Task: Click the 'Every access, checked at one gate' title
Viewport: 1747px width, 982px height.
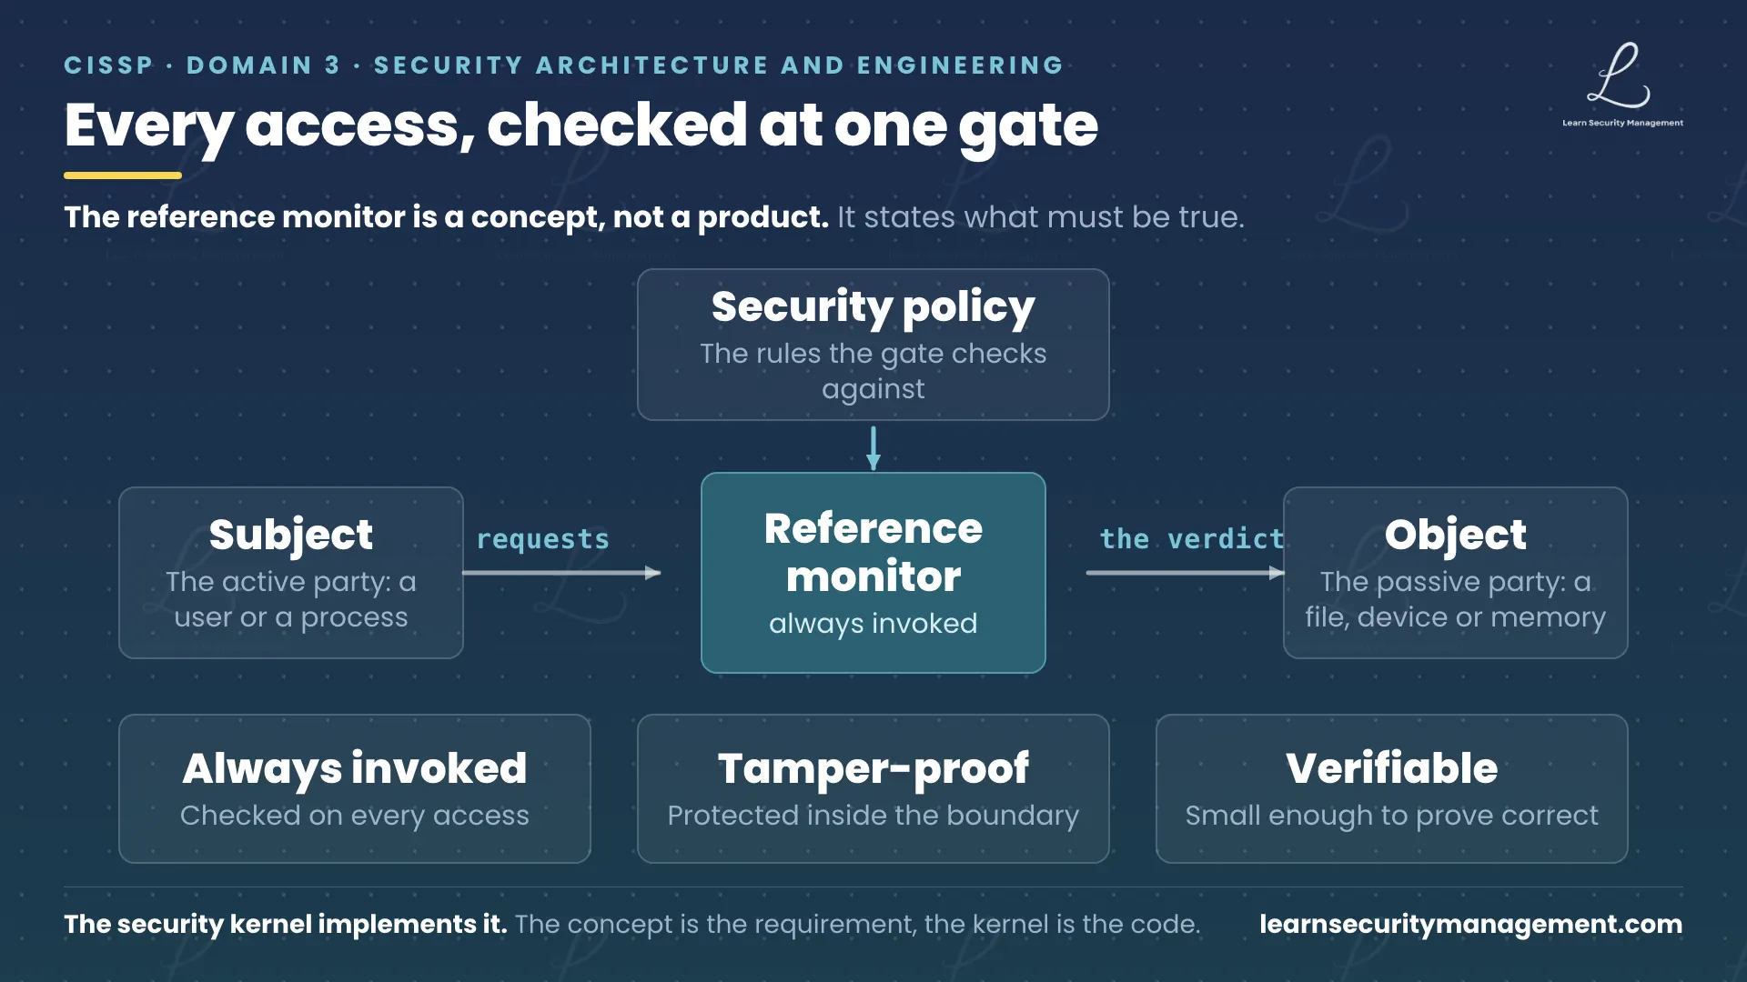Action: (581, 125)
